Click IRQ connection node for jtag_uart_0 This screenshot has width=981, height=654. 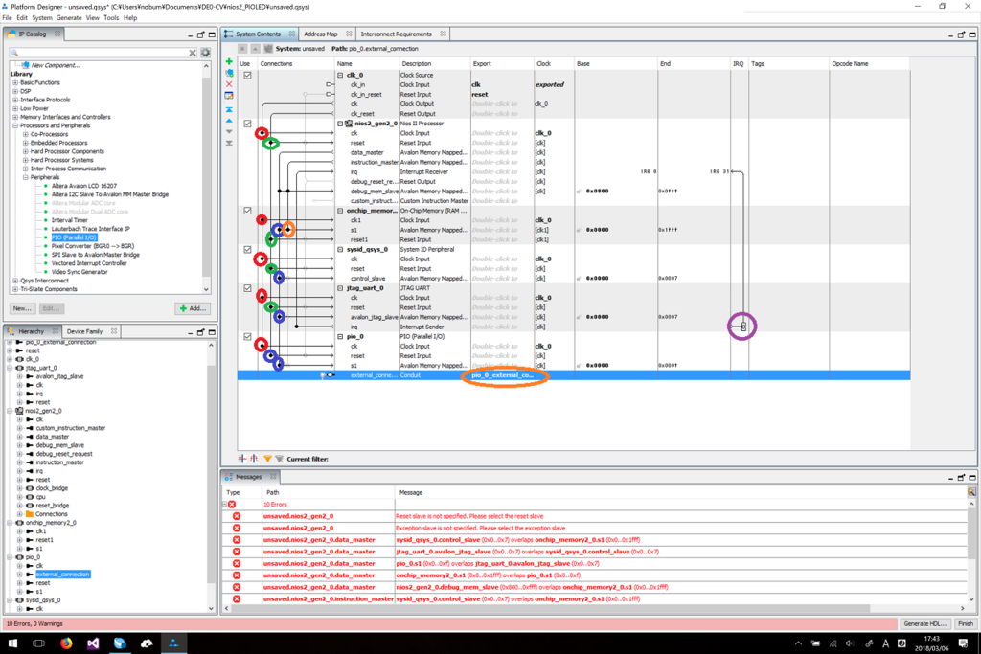click(743, 327)
